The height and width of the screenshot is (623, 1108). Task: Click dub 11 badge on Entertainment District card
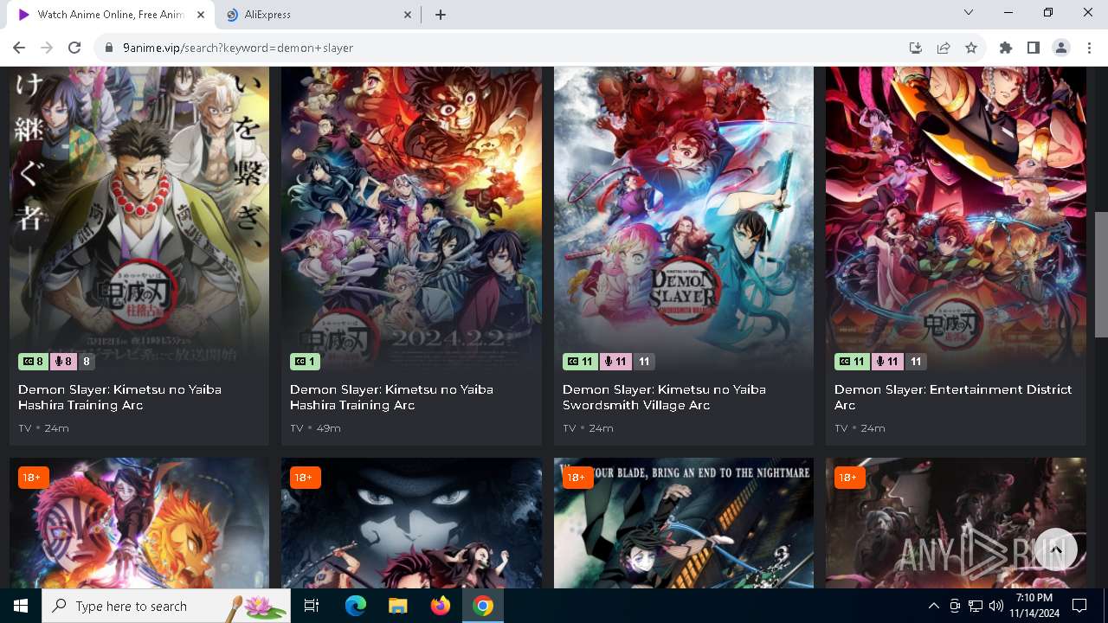(887, 362)
